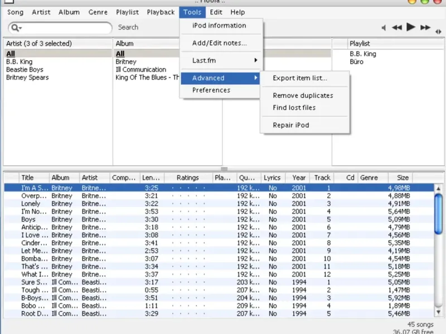Click the Play button
The image size is (446, 334).
point(411,27)
